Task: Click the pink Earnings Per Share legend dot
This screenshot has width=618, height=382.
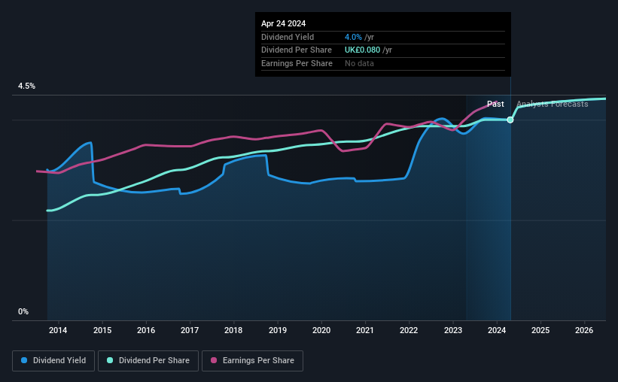Action: click(214, 360)
